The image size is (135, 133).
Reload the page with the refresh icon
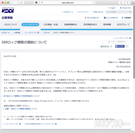pos(93,3)
